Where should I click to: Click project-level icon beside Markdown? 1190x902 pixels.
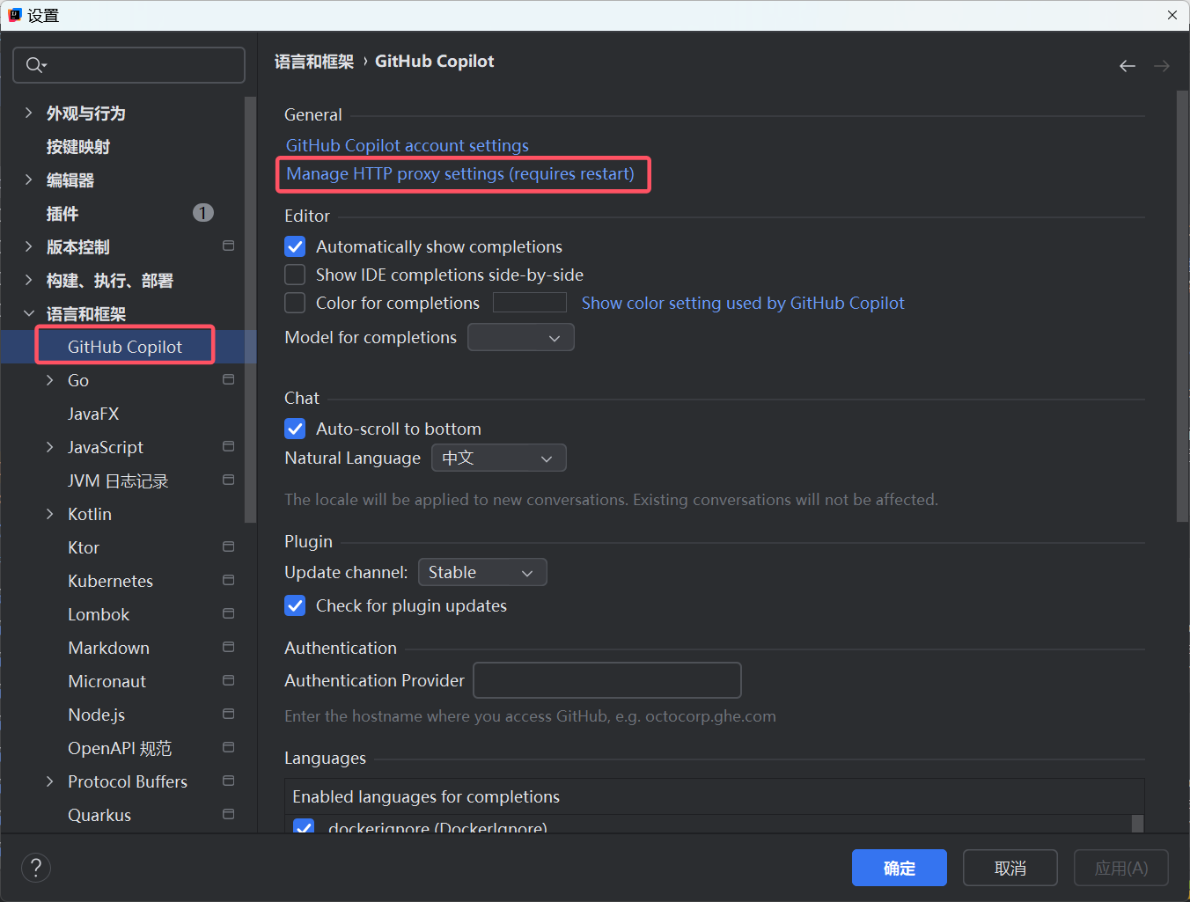pyautogui.click(x=229, y=647)
